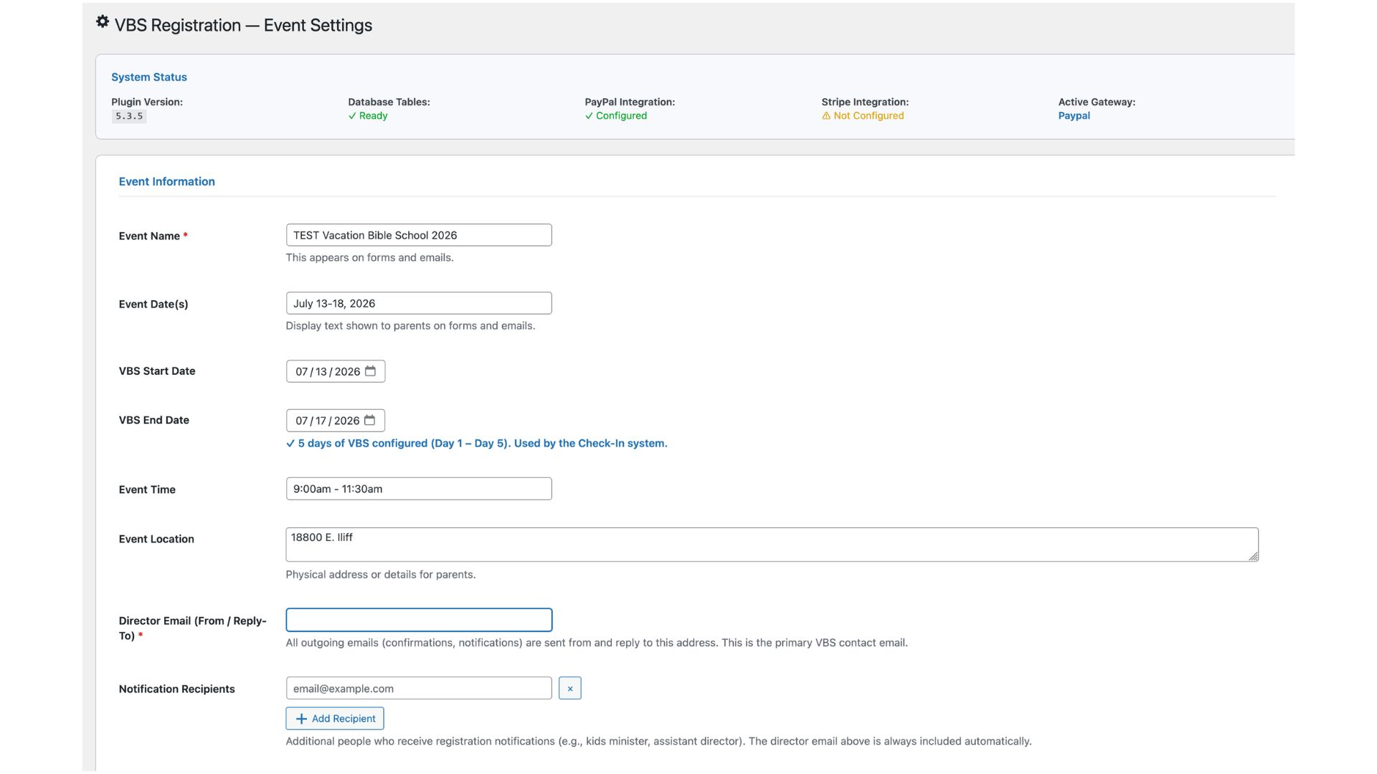
Task: Click the Database Tables Ready status
Action: pyautogui.click(x=368, y=116)
